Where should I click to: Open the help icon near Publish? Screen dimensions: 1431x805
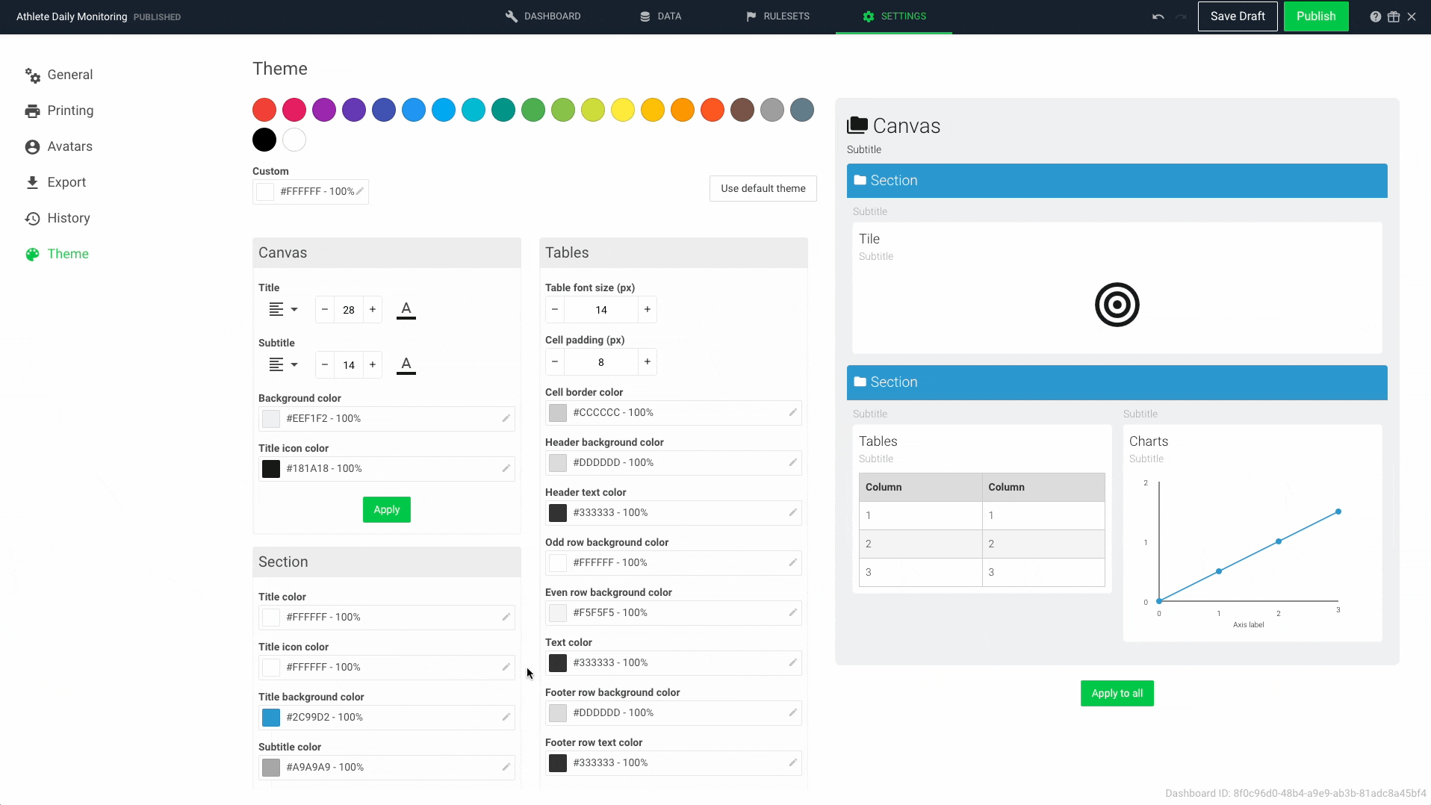coord(1375,16)
